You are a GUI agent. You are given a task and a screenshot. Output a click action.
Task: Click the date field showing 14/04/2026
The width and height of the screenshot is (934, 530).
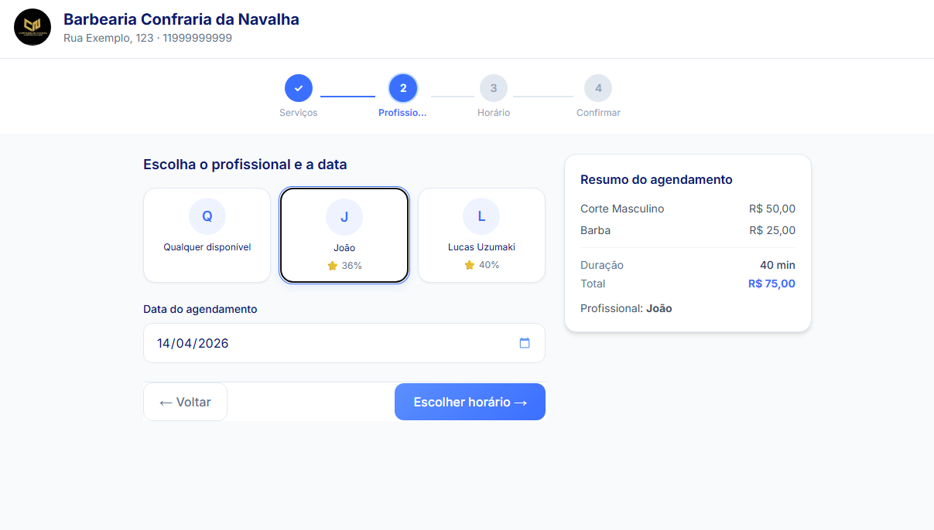(x=344, y=343)
